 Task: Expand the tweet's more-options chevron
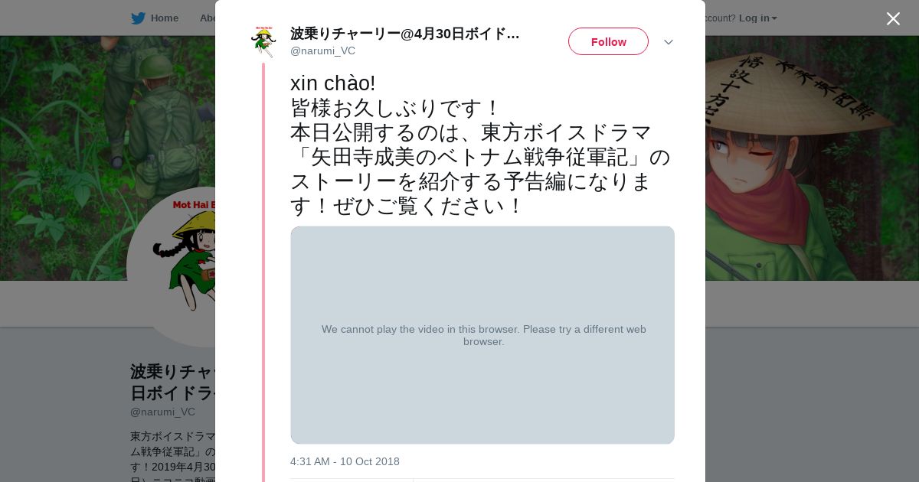pos(668,42)
